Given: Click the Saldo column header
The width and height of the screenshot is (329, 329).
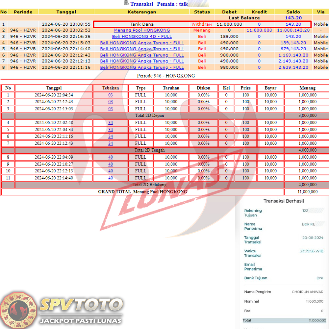Looking at the screenshot, I should 293,12.
